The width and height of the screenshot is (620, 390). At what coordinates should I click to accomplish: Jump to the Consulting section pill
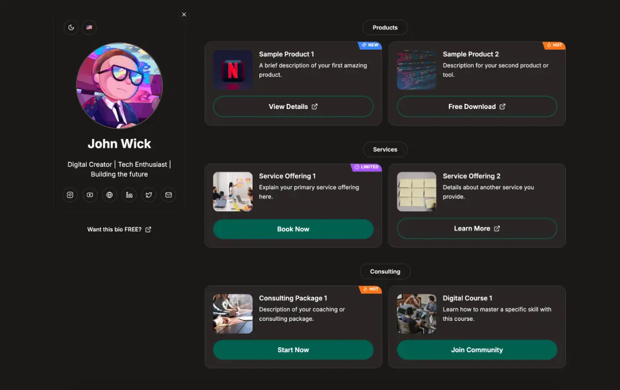385,271
